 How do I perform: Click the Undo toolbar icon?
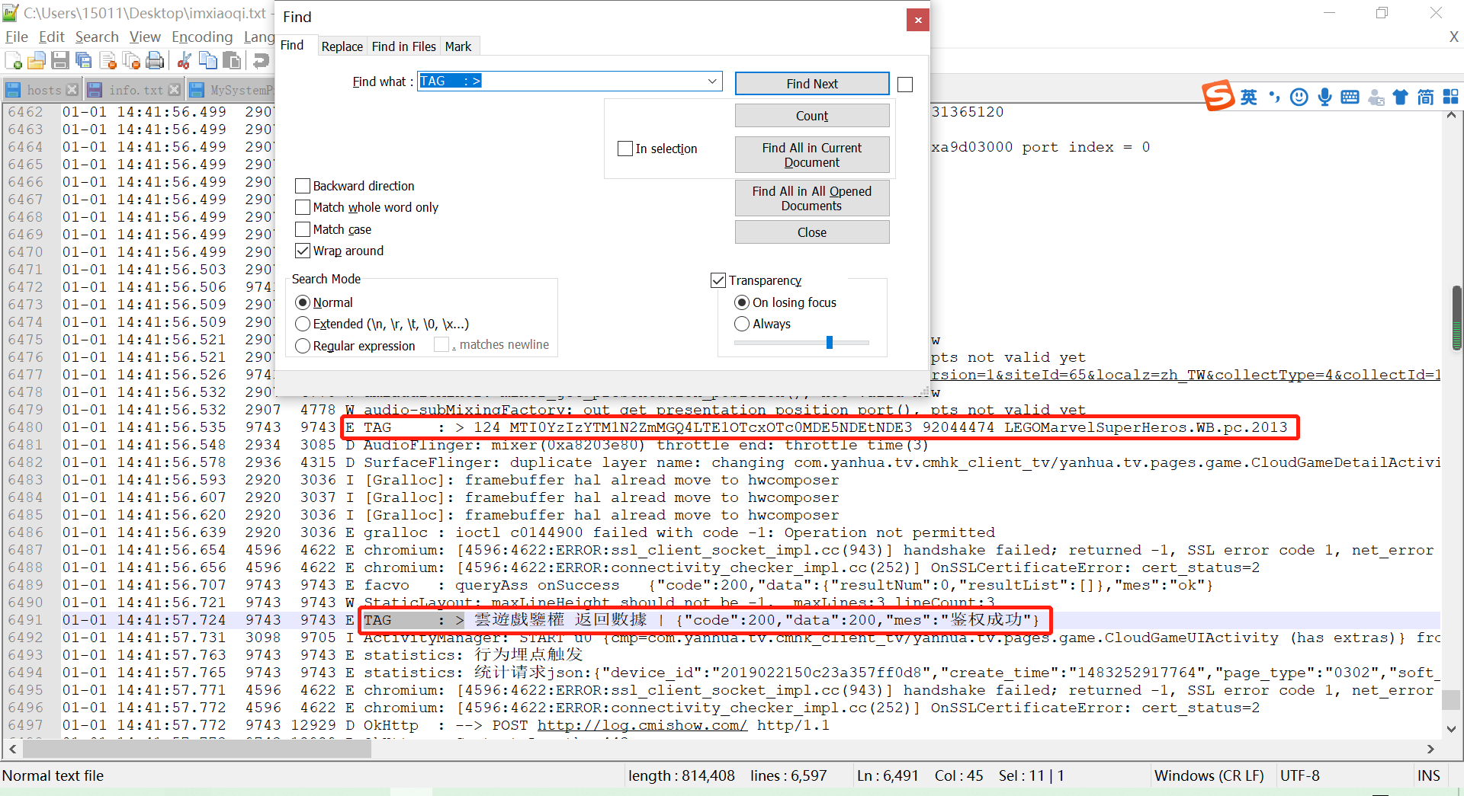pos(261,61)
